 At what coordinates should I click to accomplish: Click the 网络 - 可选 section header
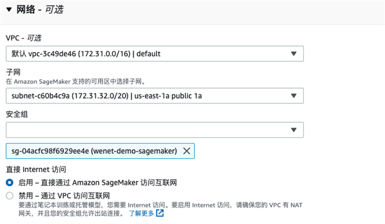pyautogui.click(x=40, y=9)
